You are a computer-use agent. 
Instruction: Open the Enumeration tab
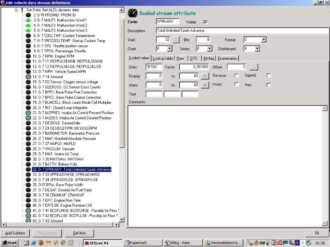pos(227,58)
